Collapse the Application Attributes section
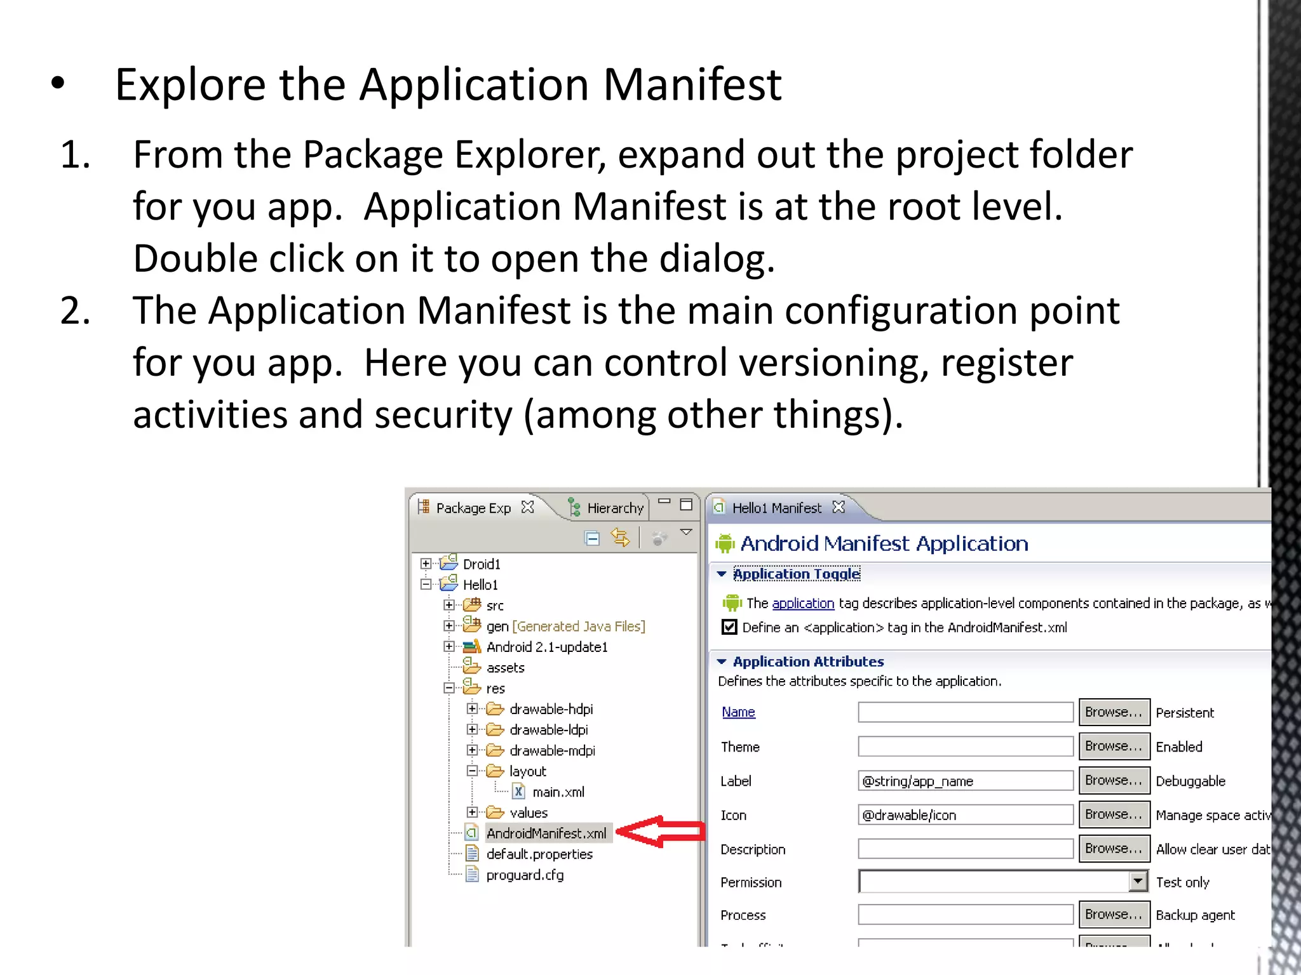Screen dimensions: 1301x975 coord(722,661)
